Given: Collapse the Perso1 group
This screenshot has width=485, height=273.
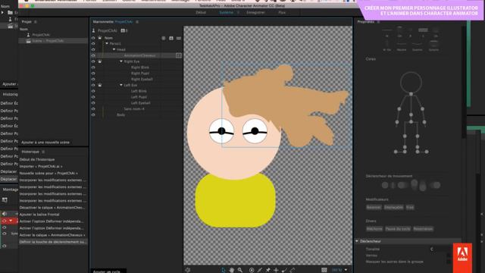Looking at the screenshot, I should pos(107,44).
